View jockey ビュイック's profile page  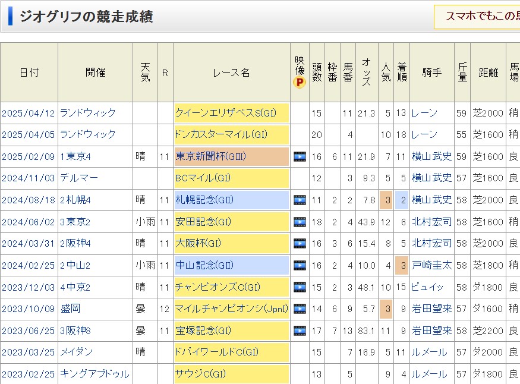pyautogui.click(x=428, y=288)
